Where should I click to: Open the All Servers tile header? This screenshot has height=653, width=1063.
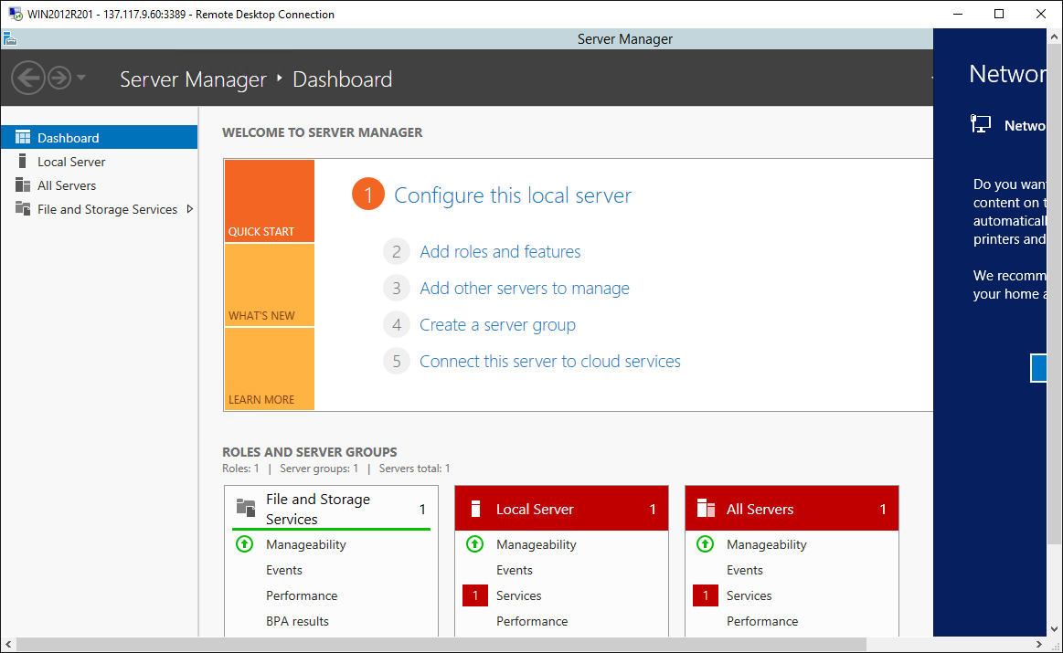tap(792, 509)
